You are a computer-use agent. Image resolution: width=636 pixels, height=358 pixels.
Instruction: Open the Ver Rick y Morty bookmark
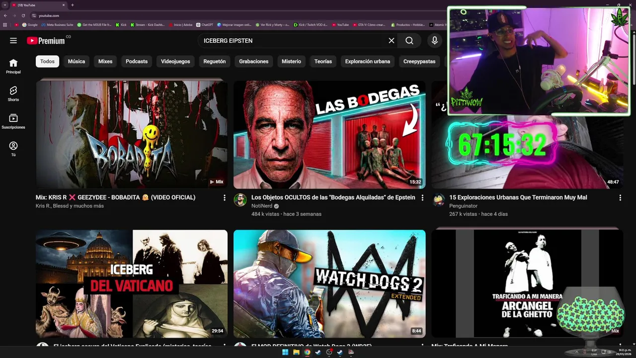(272, 24)
